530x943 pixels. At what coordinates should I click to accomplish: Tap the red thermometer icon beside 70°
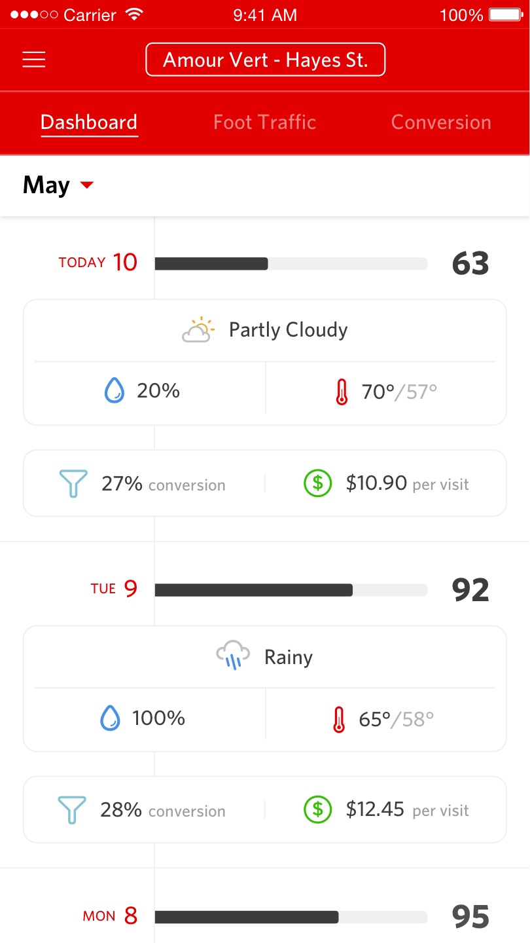click(x=342, y=392)
